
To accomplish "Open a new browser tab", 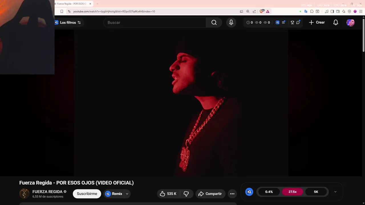I will (x=97, y=4).
